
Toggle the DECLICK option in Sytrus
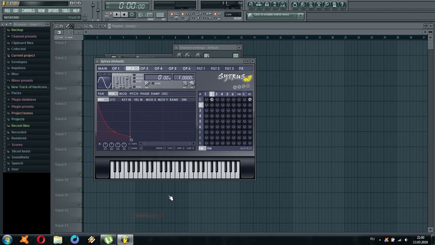tap(138, 78)
